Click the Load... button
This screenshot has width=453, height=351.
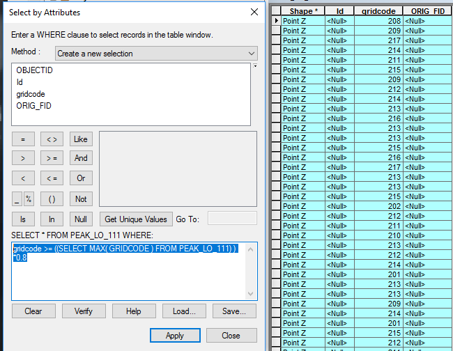pyautogui.click(x=184, y=311)
